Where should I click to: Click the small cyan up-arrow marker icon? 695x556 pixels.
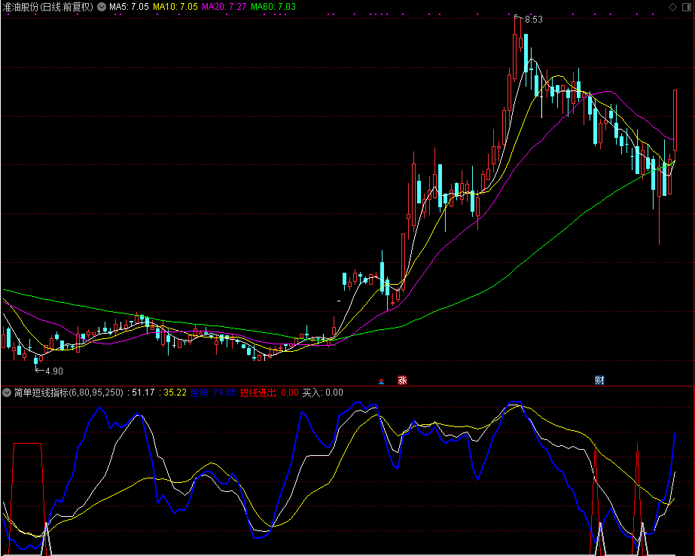[x=381, y=380]
